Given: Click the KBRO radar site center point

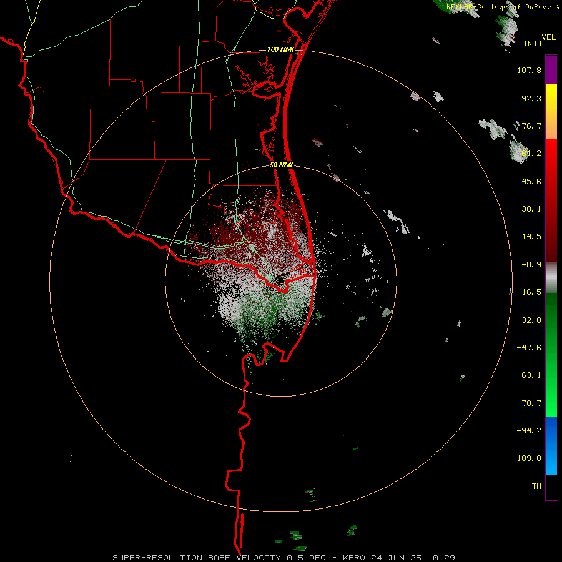Looking at the screenshot, I should [280, 280].
